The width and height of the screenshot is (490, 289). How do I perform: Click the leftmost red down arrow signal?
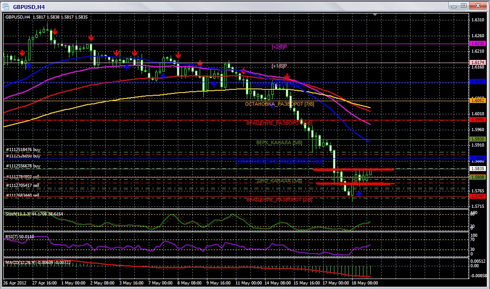click(22, 53)
